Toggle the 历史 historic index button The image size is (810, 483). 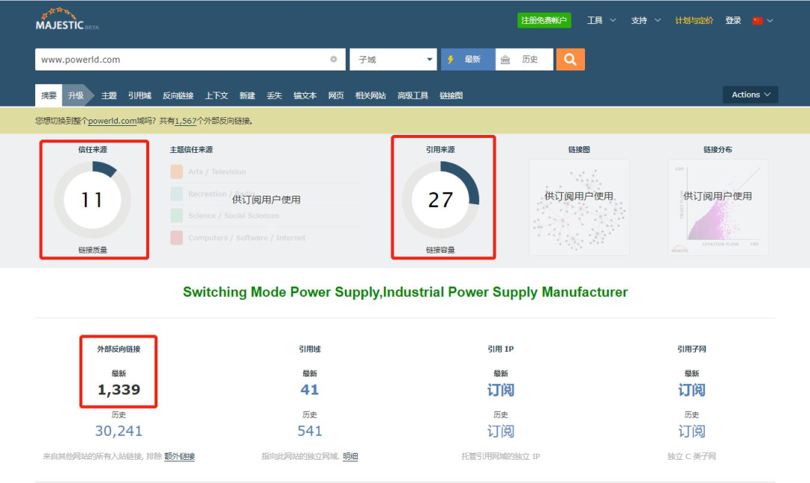click(524, 59)
